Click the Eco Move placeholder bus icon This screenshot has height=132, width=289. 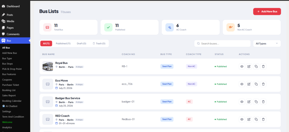tap(48, 84)
